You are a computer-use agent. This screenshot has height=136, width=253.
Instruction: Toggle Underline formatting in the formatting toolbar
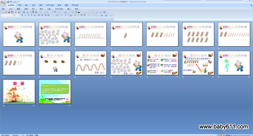tap(28, 15)
